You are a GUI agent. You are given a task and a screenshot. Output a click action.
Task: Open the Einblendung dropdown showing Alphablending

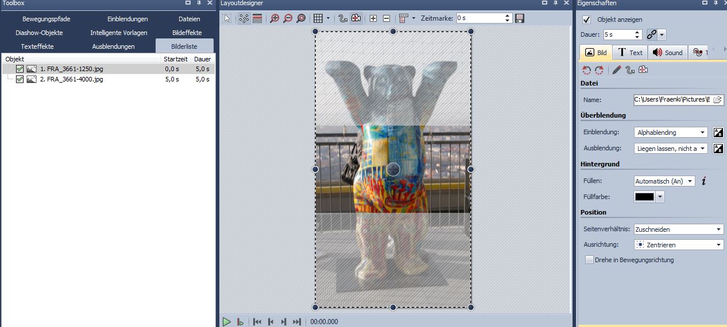pyautogui.click(x=670, y=133)
